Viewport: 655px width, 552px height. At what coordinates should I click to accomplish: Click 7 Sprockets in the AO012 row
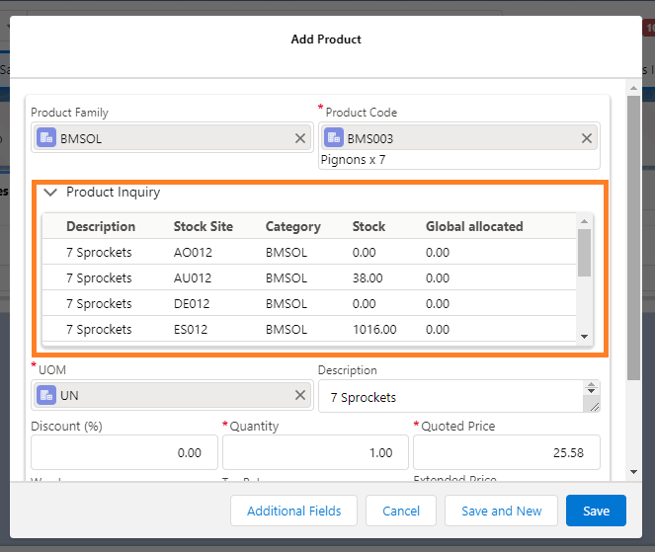pyautogui.click(x=99, y=252)
